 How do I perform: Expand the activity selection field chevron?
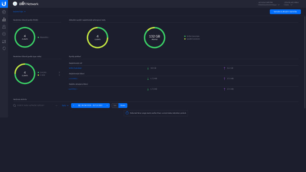point(56,105)
